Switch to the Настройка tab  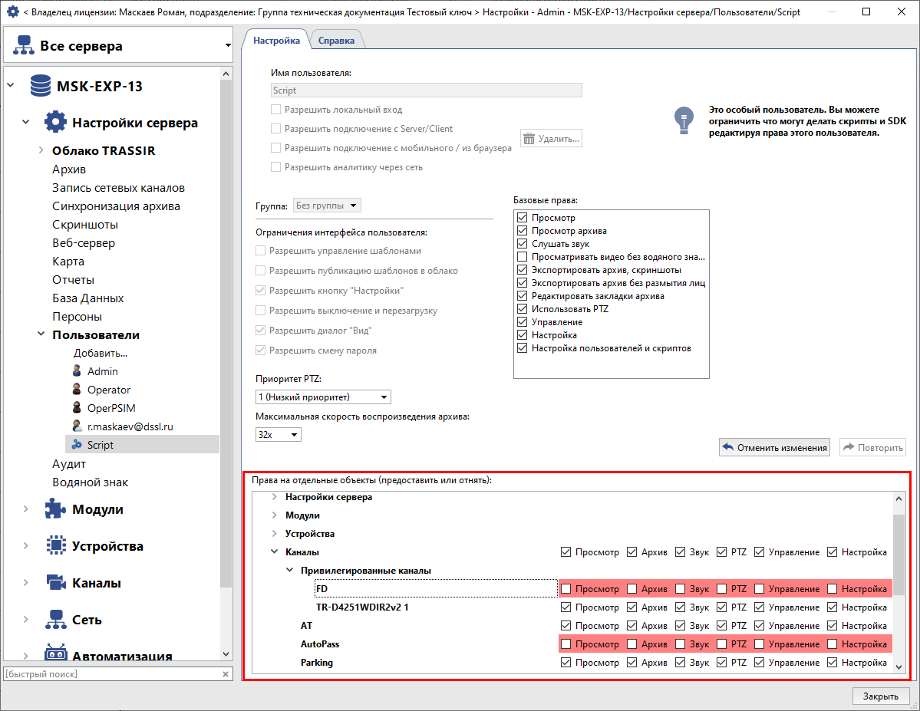coord(276,40)
